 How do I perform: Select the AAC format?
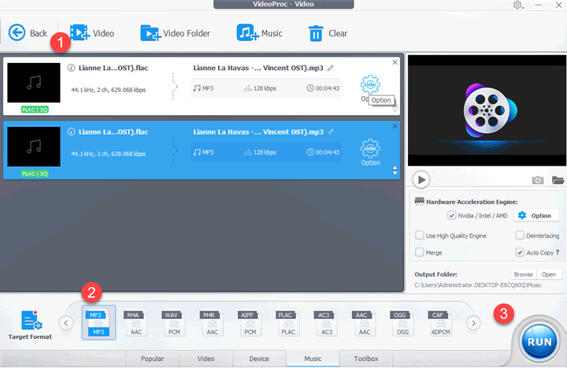coord(364,323)
